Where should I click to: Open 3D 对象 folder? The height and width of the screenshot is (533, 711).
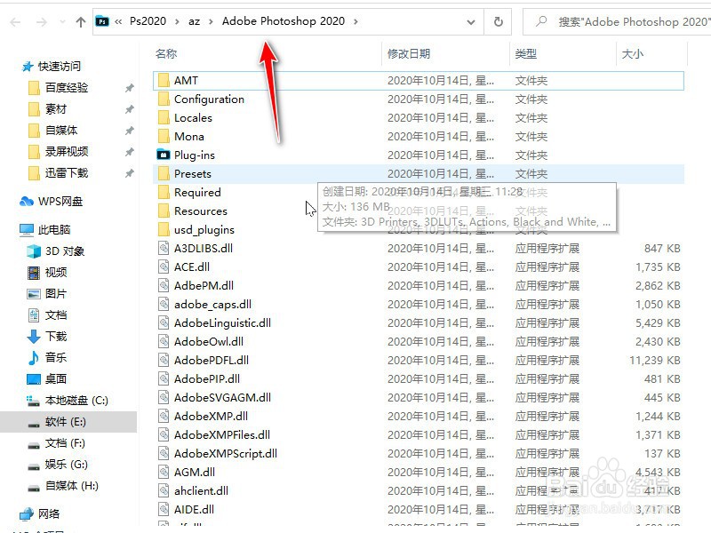click(x=65, y=251)
